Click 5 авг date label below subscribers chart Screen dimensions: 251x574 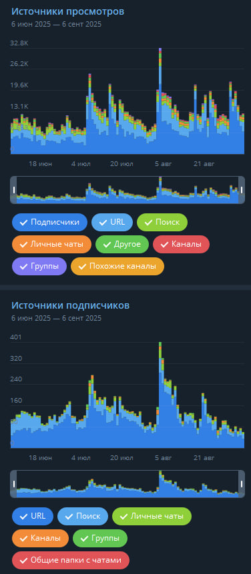[163, 457]
